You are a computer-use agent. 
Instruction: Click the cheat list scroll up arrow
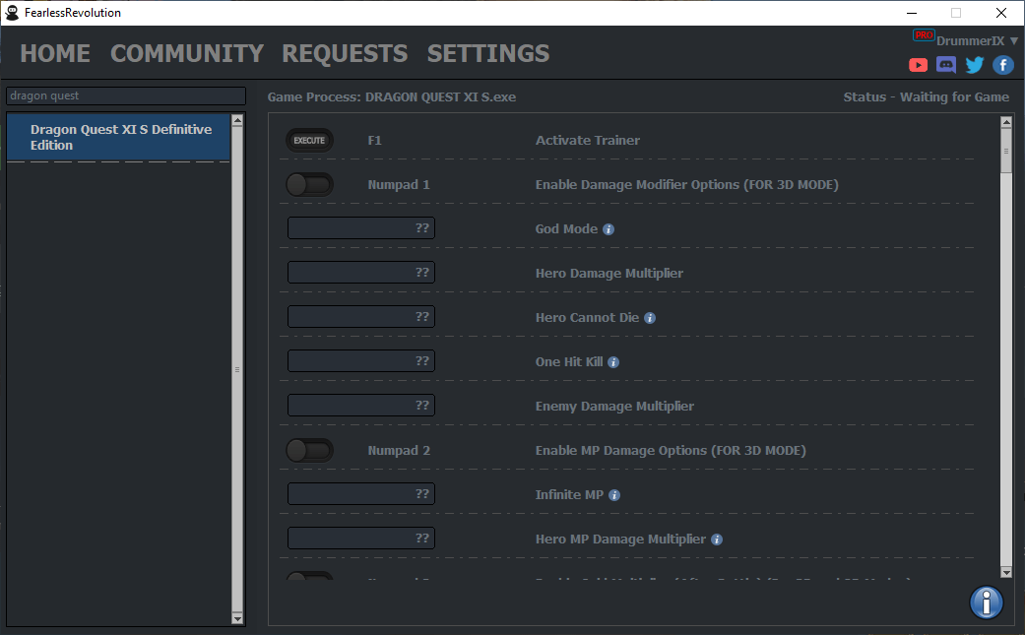pyautogui.click(x=1006, y=122)
